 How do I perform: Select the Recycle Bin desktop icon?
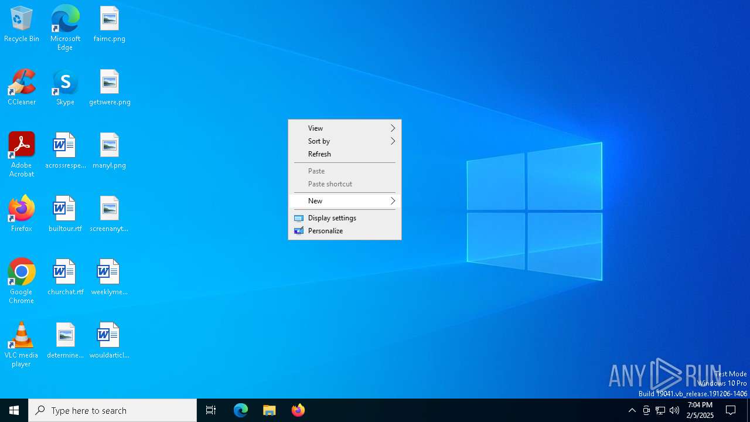tap(22, 25)
